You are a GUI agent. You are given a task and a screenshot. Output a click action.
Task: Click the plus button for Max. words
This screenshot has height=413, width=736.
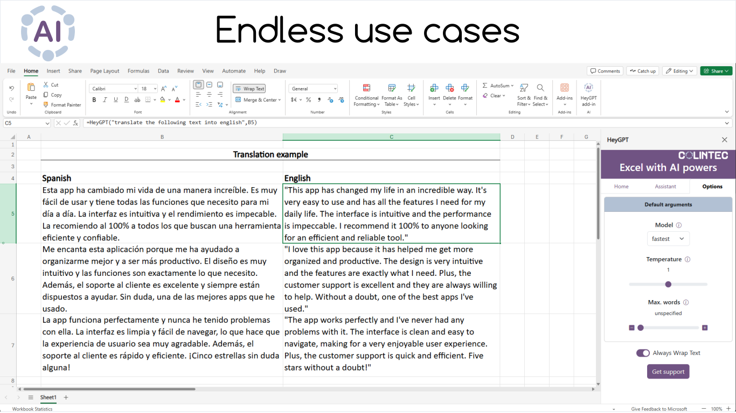[x=705, y=327]
